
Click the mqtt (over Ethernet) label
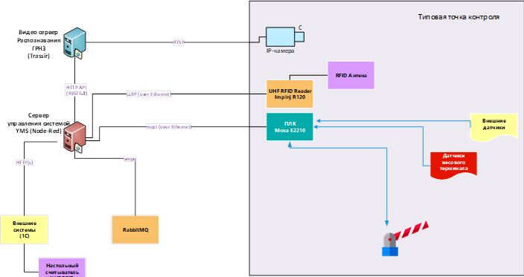point(169,127)
